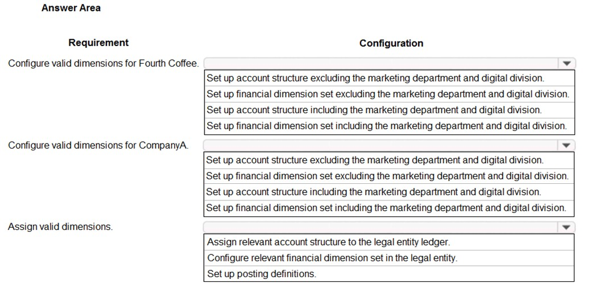Click the CompanyA configuration combo box field
591x296 pixels.
tap(389, 145)
